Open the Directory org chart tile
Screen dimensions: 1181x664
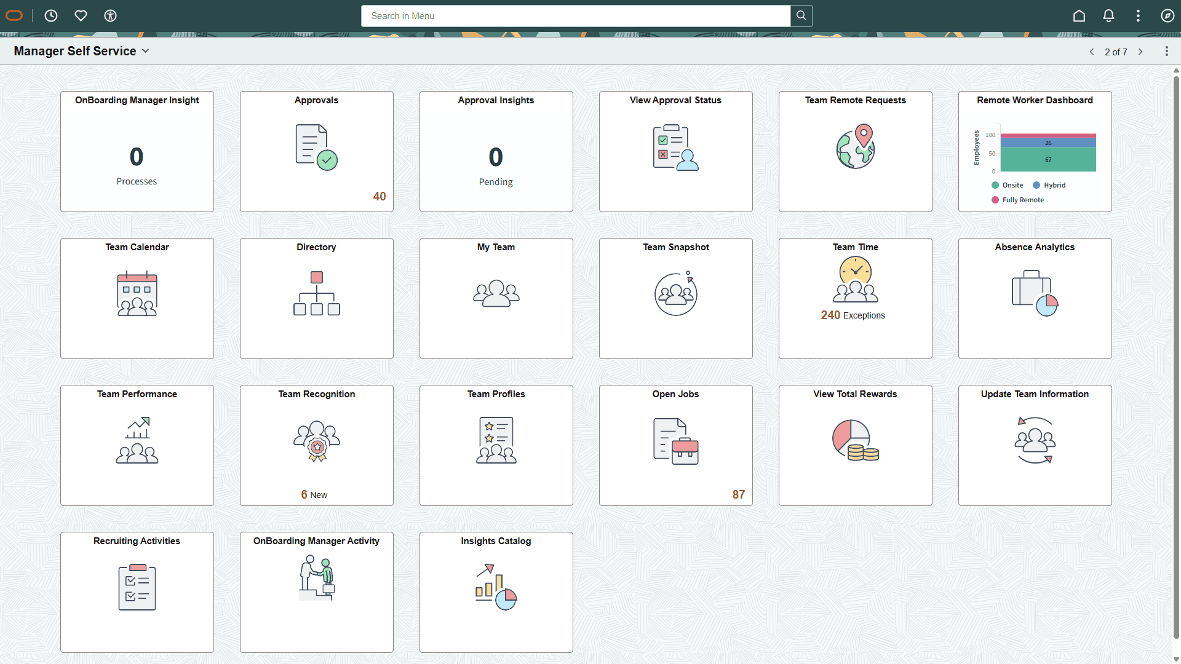click(x=316, y=298)
